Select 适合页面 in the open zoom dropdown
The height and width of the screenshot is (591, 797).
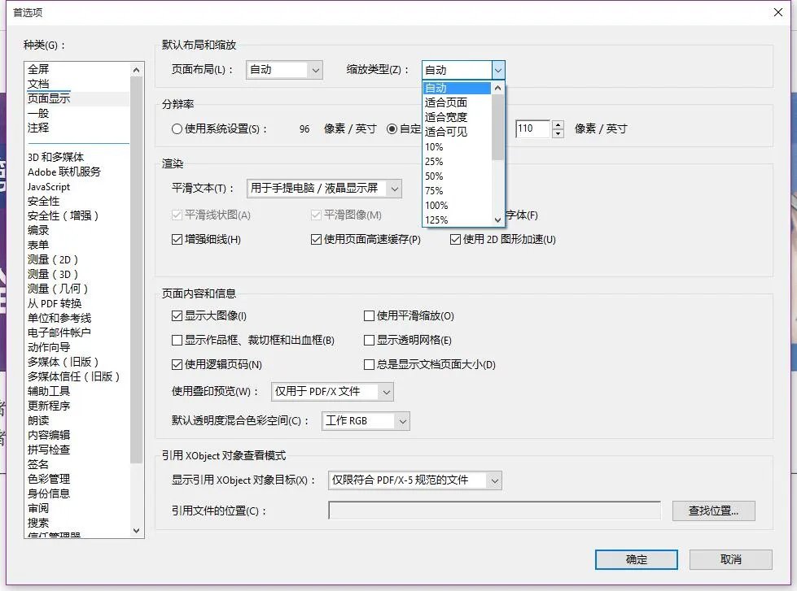click(x=446, y=102)
